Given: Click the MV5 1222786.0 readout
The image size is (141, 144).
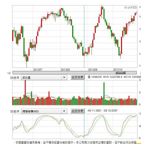Looking at the screenshot, I should (x=113, y=77).
